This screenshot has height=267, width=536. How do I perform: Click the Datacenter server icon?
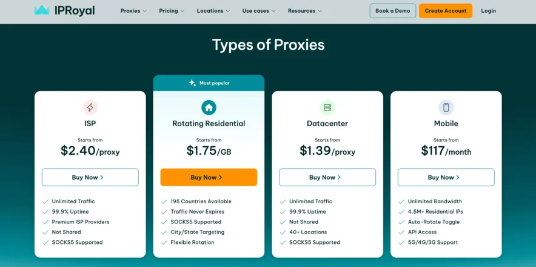(327, 107)
